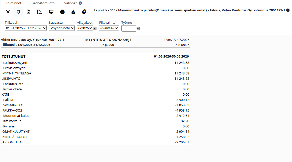Screen dimensions: 292x162
Task: Export the report as PDF
Action: pos(39,12)
